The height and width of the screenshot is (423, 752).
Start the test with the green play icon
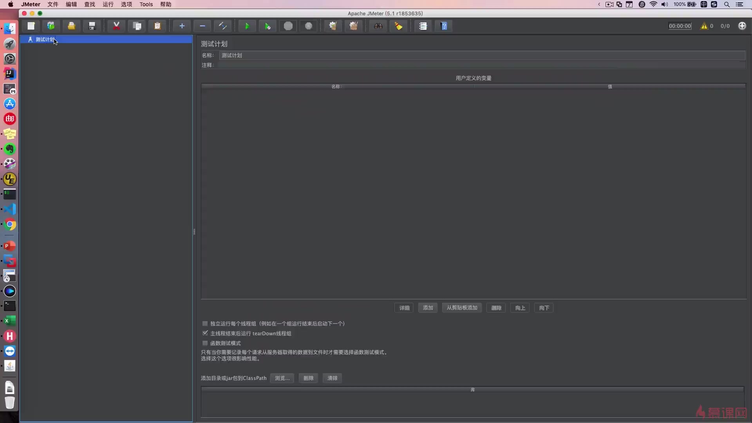click(247, 26)
